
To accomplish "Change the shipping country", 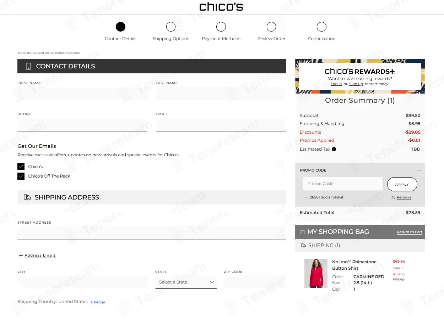I will coord(98,302).
